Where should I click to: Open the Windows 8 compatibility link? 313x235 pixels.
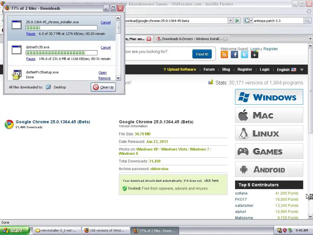click(x=128, y=154)
